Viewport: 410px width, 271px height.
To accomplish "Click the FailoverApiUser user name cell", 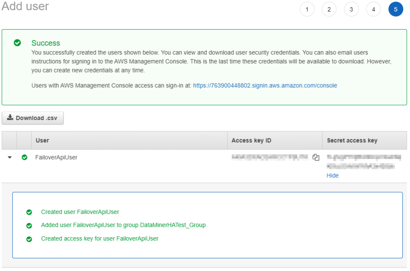I will coord(56,158).
